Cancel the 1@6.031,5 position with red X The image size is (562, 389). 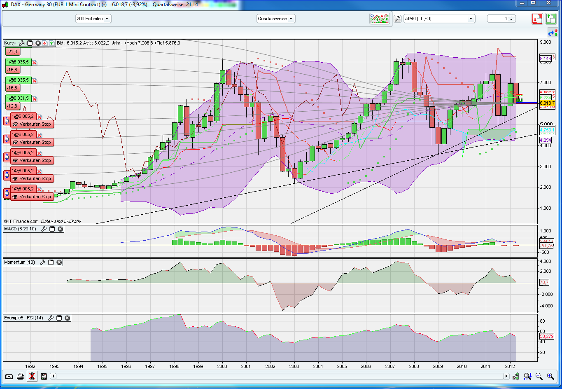point(35,99)
